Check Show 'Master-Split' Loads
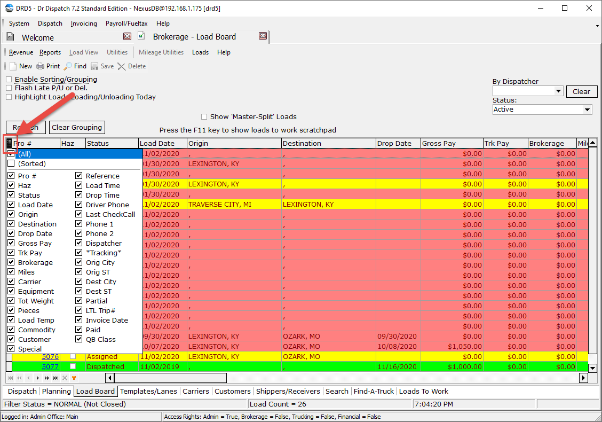Image resolution: width=602 pixels, height=422 pixels. pos(204,117)
